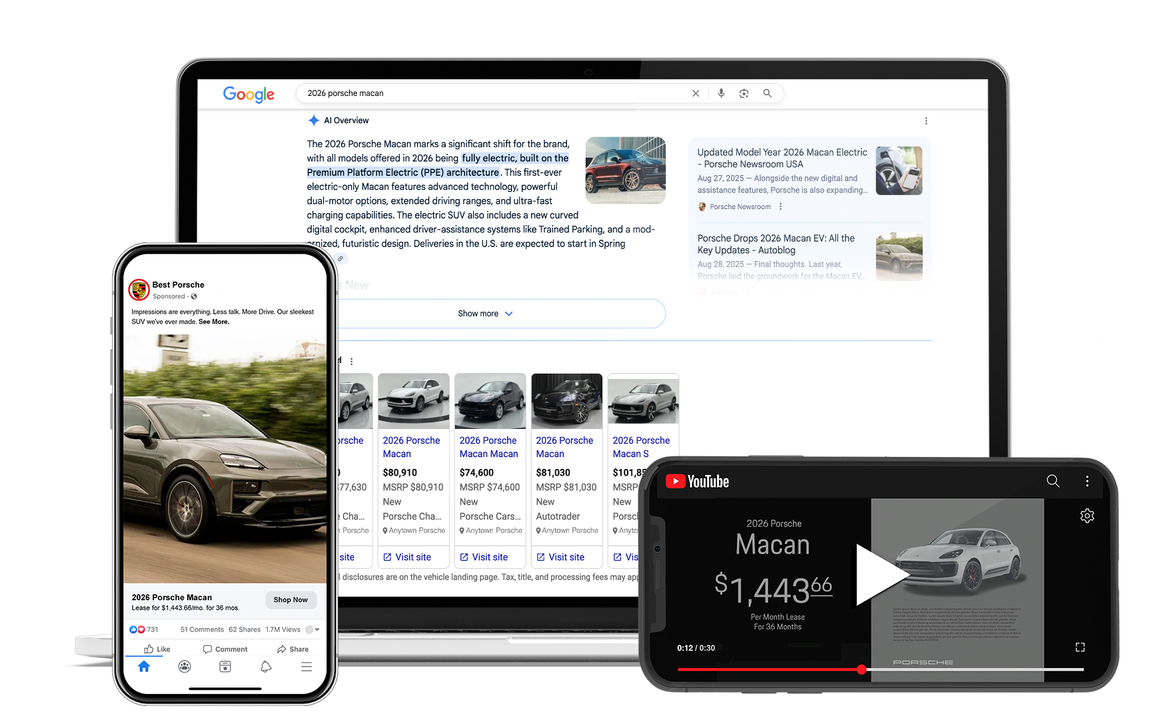
Task: Tap the Facebook home tab icon
Action: [x=144, y=667]
